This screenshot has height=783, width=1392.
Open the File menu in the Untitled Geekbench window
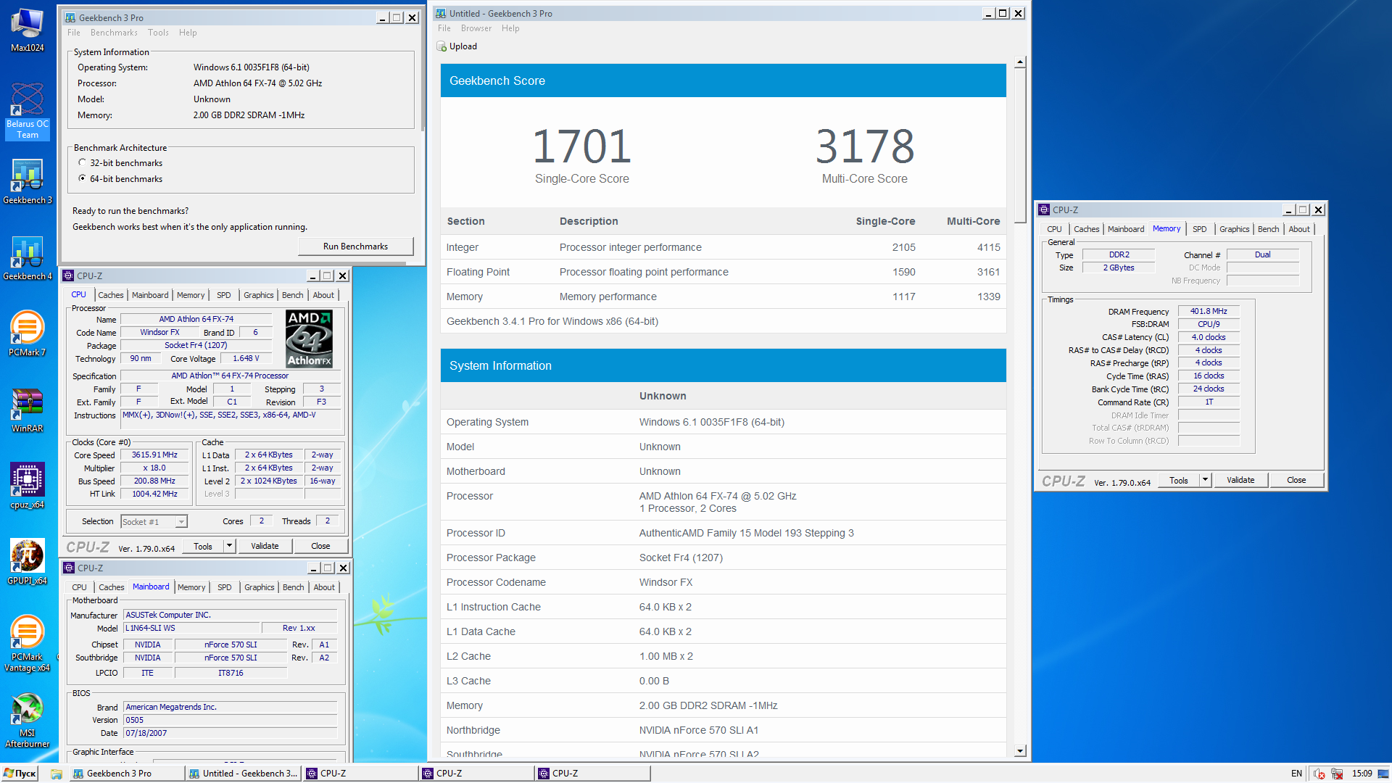[444, 28]
